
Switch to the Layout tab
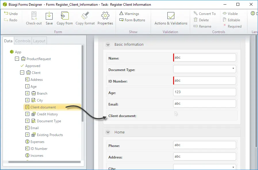39,41
